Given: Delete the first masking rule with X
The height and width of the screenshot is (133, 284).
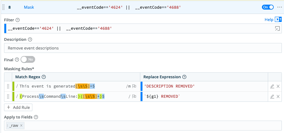Looking at the screenshot, I should (x=278, y=86).
